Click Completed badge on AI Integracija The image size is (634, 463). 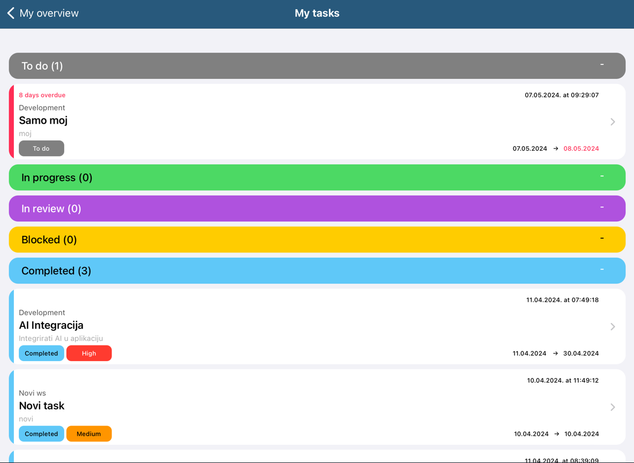coord(41,353)
